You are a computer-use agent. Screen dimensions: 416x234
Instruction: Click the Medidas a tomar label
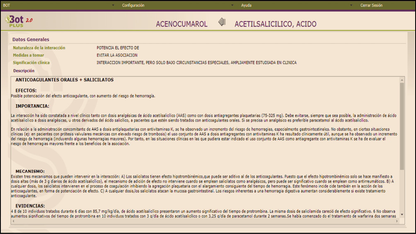click(x=28, y=55)
